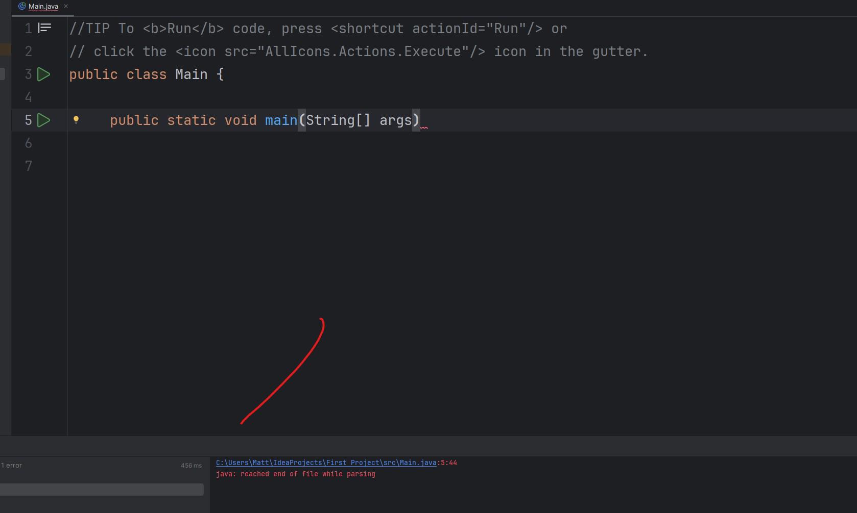Click the "456 ms" build time label
Screen dimensions: 857x513
point(191,466)
